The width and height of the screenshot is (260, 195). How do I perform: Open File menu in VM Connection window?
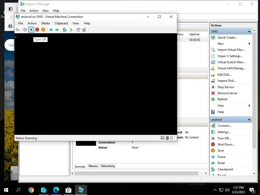tap(21, 23)
